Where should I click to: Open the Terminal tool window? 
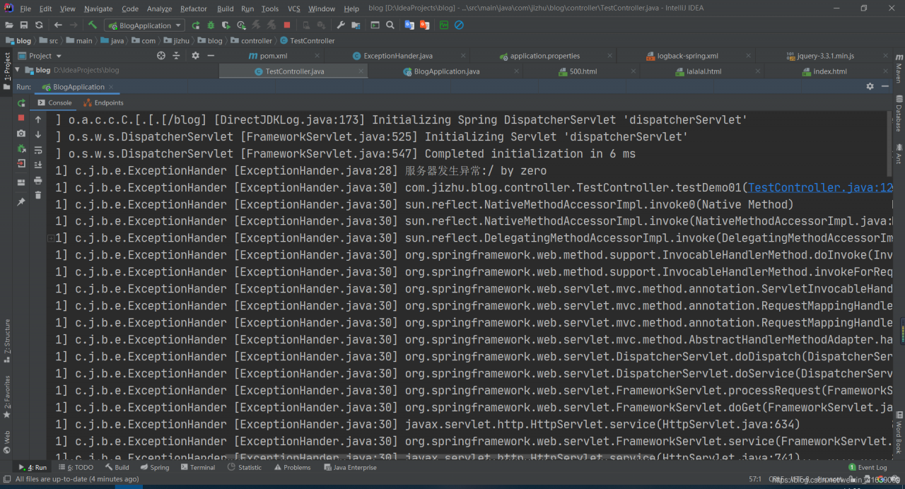pyautogui.click(x=198, y=467)
